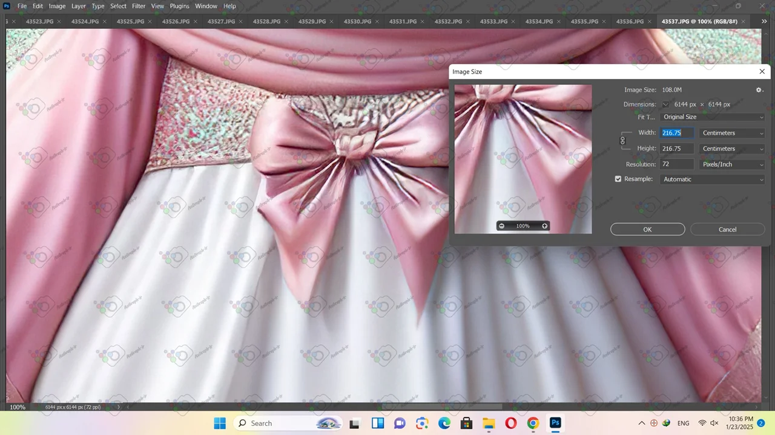Image resolution: width=775 pixels, height=435 pixels.
Task: Confirm the Image Size with OK
Action: coord(647,230)
